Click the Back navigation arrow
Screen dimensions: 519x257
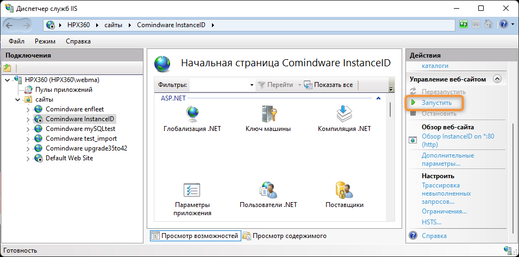(10, 25)
